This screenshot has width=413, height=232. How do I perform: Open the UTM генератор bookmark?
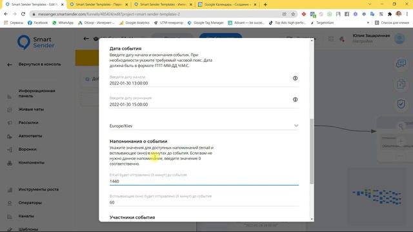tap(168, 23)
